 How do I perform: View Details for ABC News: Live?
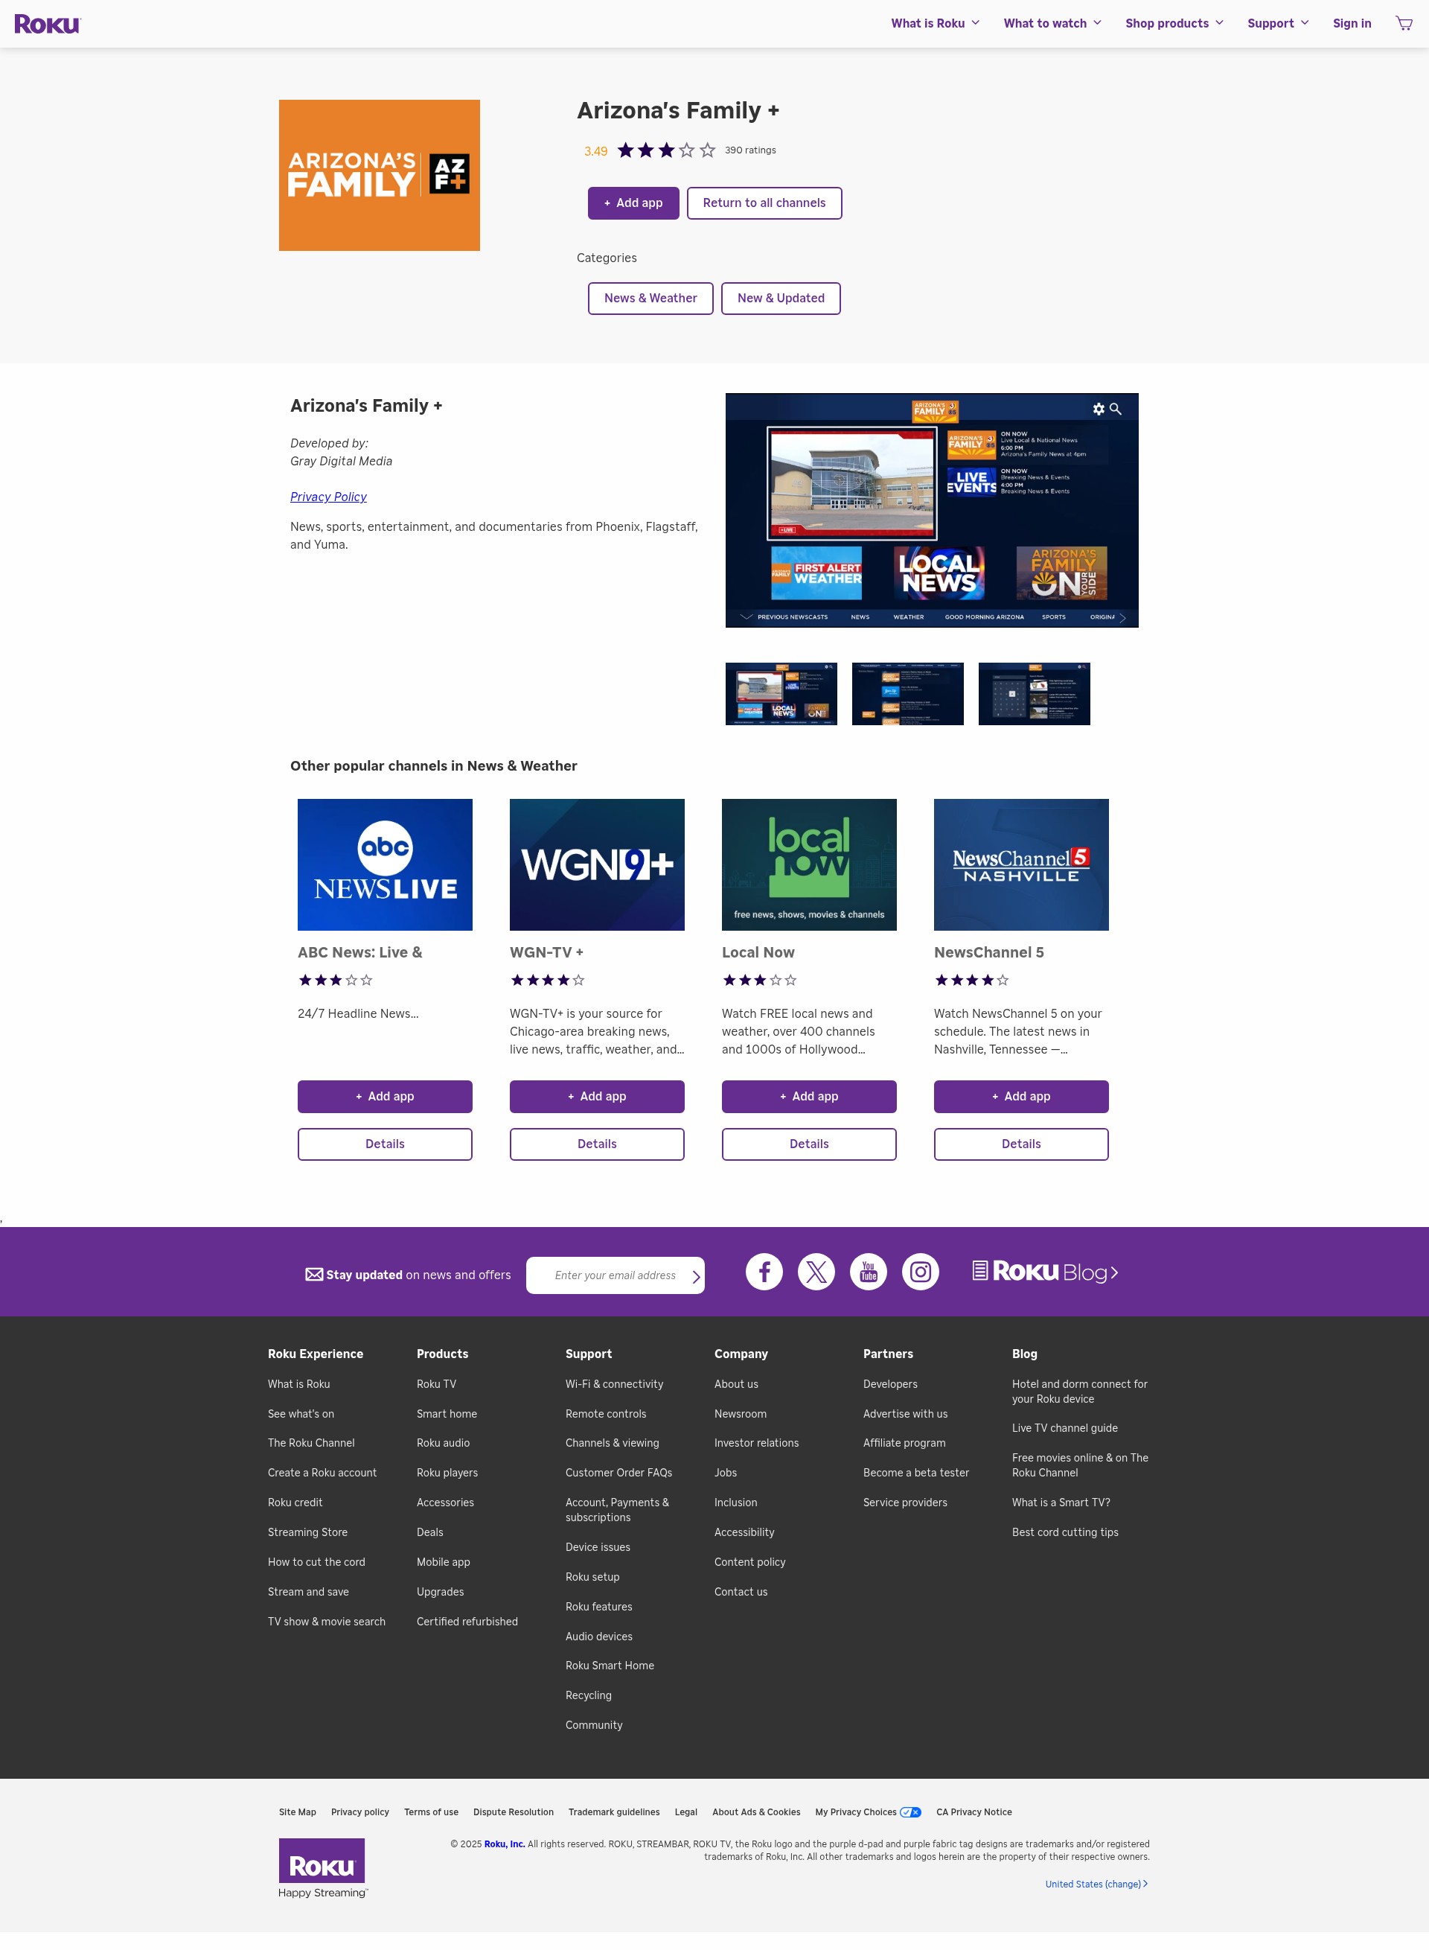tap(385, 1144)
